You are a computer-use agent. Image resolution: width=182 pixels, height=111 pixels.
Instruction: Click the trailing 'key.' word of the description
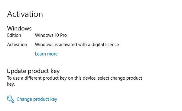pyautogui.click(x=11, y=84)
